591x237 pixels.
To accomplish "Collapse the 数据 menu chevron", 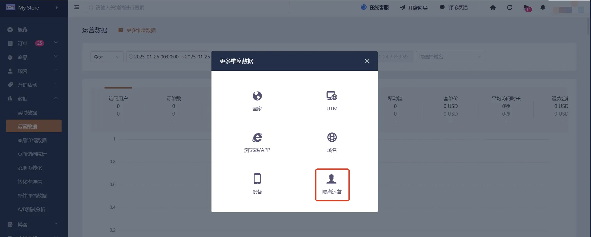I will [x=56, y=98].
